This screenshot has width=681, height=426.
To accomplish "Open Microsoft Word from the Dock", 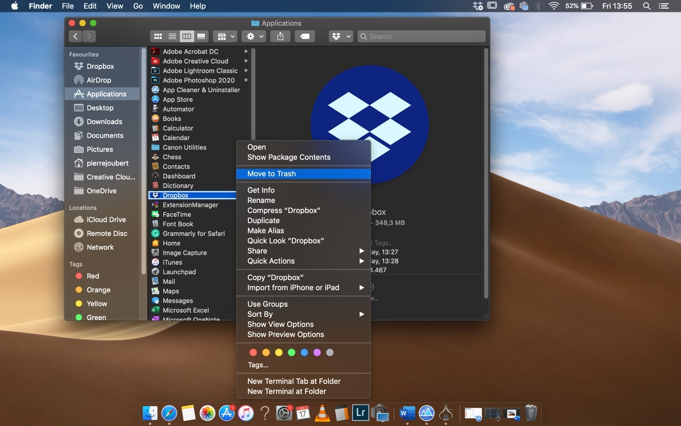I will pos(407,413).
